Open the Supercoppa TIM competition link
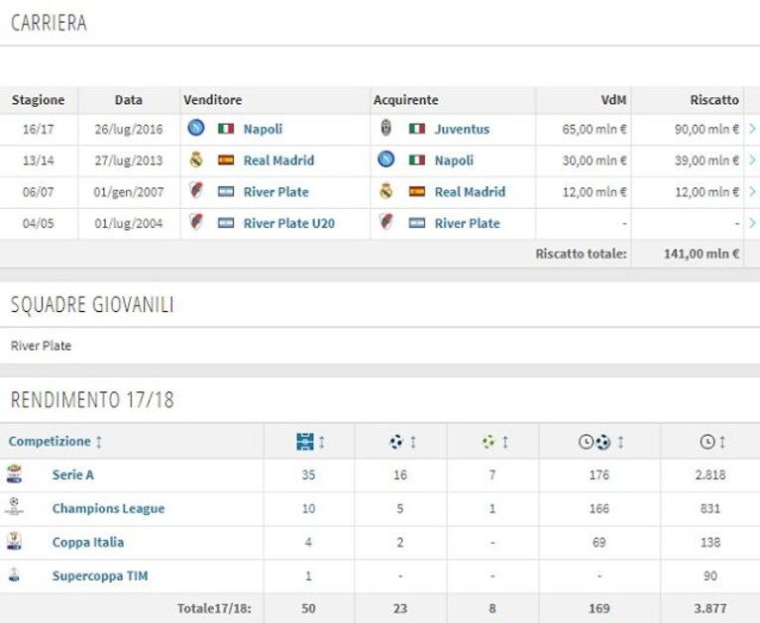The height and width of the screenshot is (623, 760). click(x=100, y=575)
